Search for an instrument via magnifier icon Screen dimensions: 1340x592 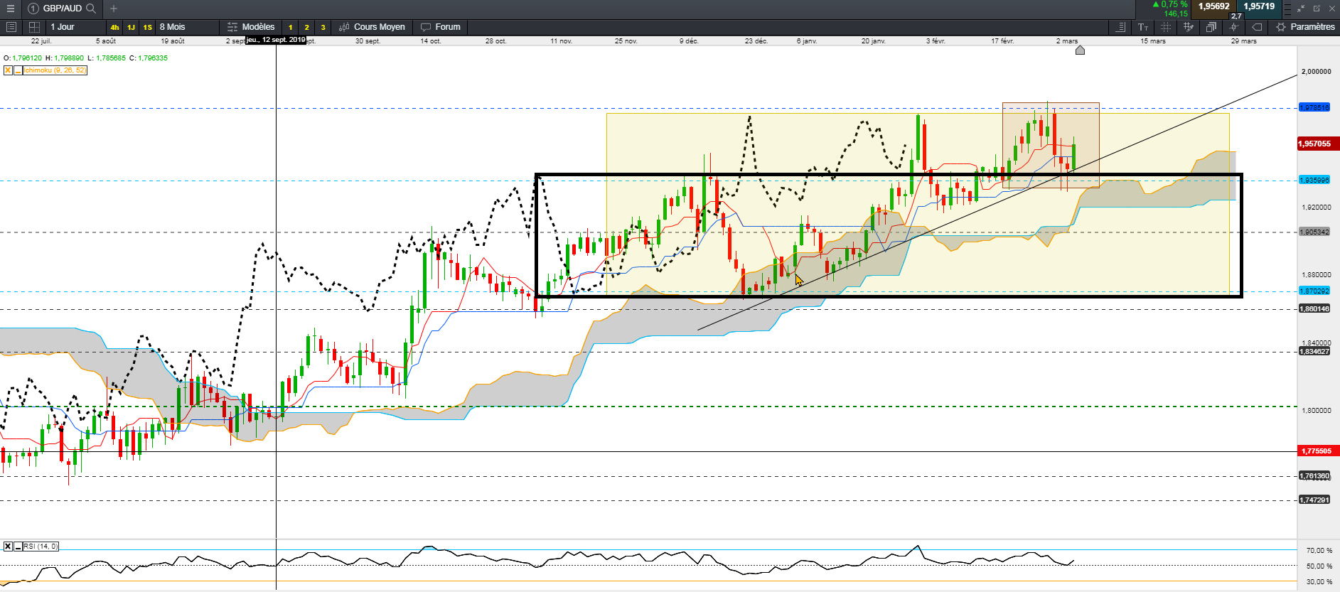pyautogui.click(x=91, y=9)
